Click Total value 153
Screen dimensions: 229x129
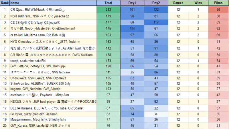point(108,42)
